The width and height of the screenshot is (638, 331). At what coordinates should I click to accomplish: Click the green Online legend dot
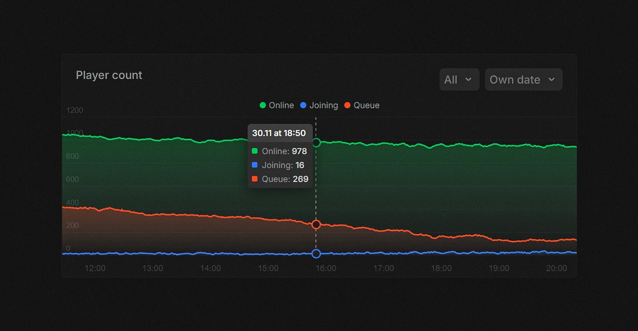click(x=263, y=105)
